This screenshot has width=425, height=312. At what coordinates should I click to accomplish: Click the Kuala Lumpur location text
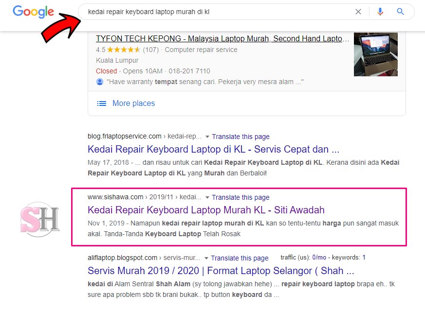117,60
